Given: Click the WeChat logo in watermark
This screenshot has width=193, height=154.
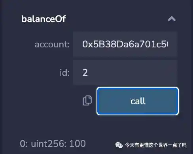Looking at the screenshot, I should (x=119, y=145).
